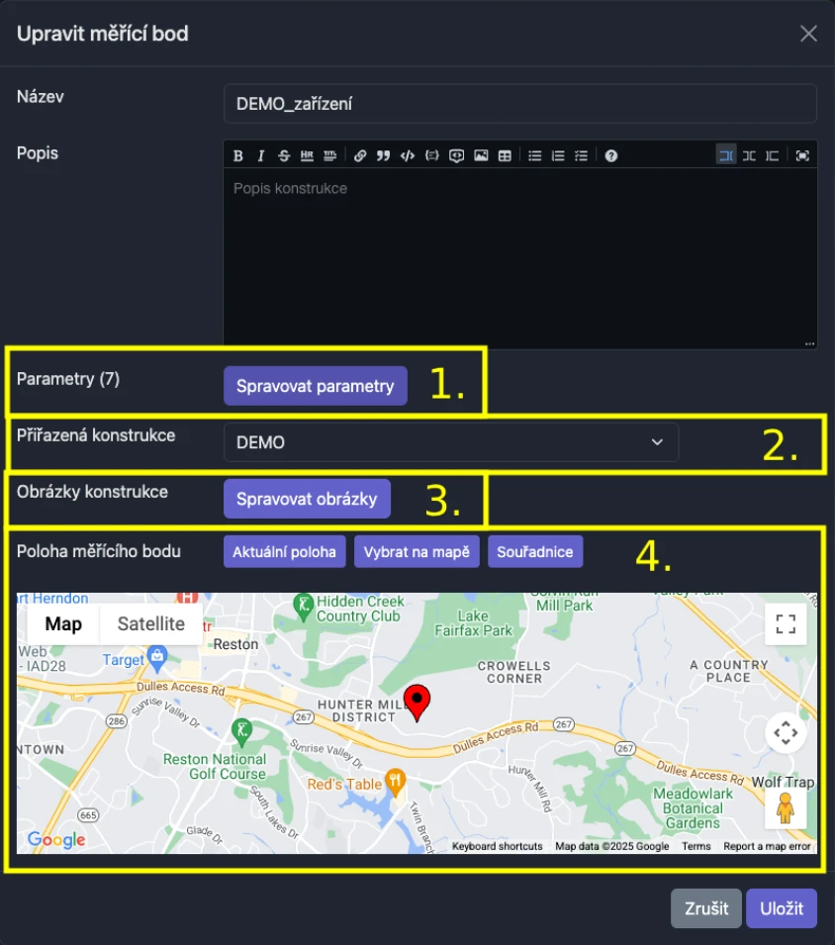Apply strikethrough text formatting
This screenshot has height=945, width=835.
[x=284, y=155]
